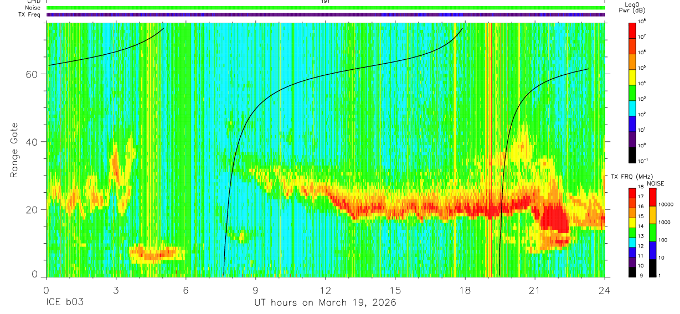
Task: Click the '1000' NOISE scale label
Action: pyautogui.click(x=664, y=222)
